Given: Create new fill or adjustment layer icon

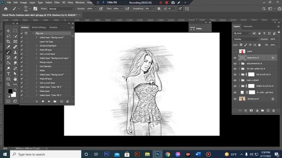Looking at the screenshot, I should click(x=257, y=111).
